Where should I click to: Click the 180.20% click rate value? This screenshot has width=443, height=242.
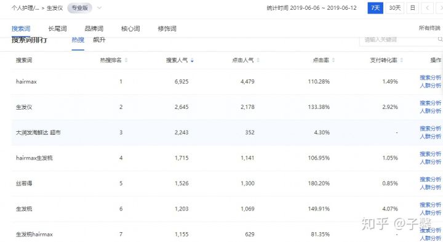click(319, 184)
